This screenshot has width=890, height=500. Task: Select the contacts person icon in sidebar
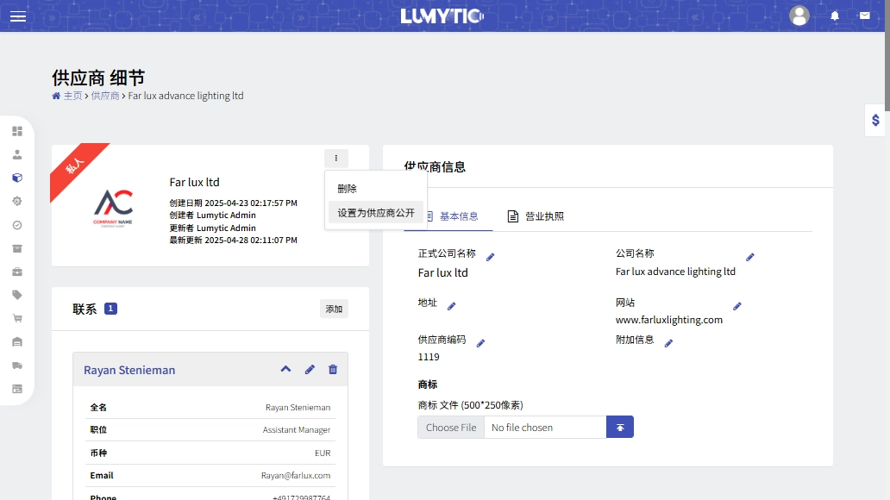click(19, 155)
